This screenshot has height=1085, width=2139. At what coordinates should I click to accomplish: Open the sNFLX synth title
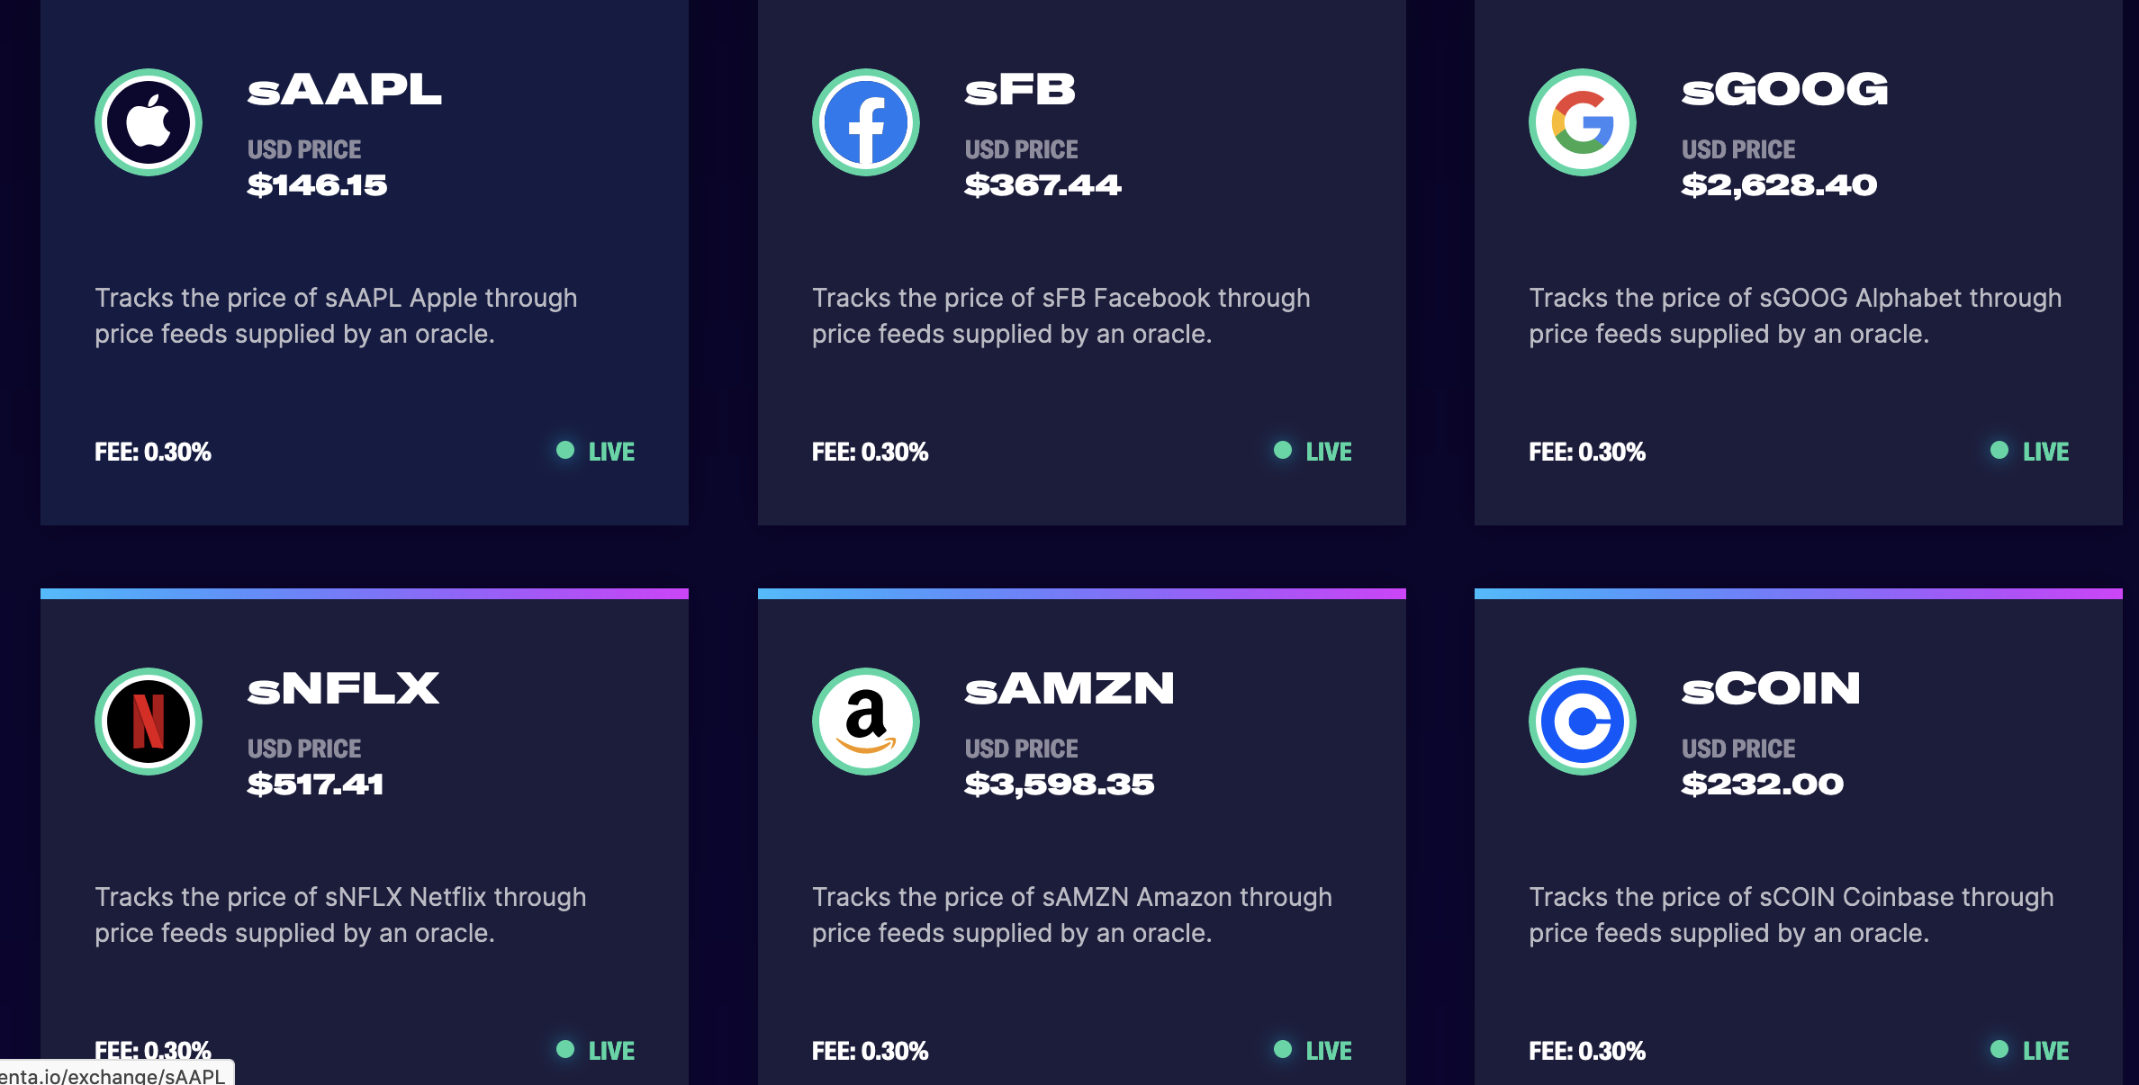[343, 689]
